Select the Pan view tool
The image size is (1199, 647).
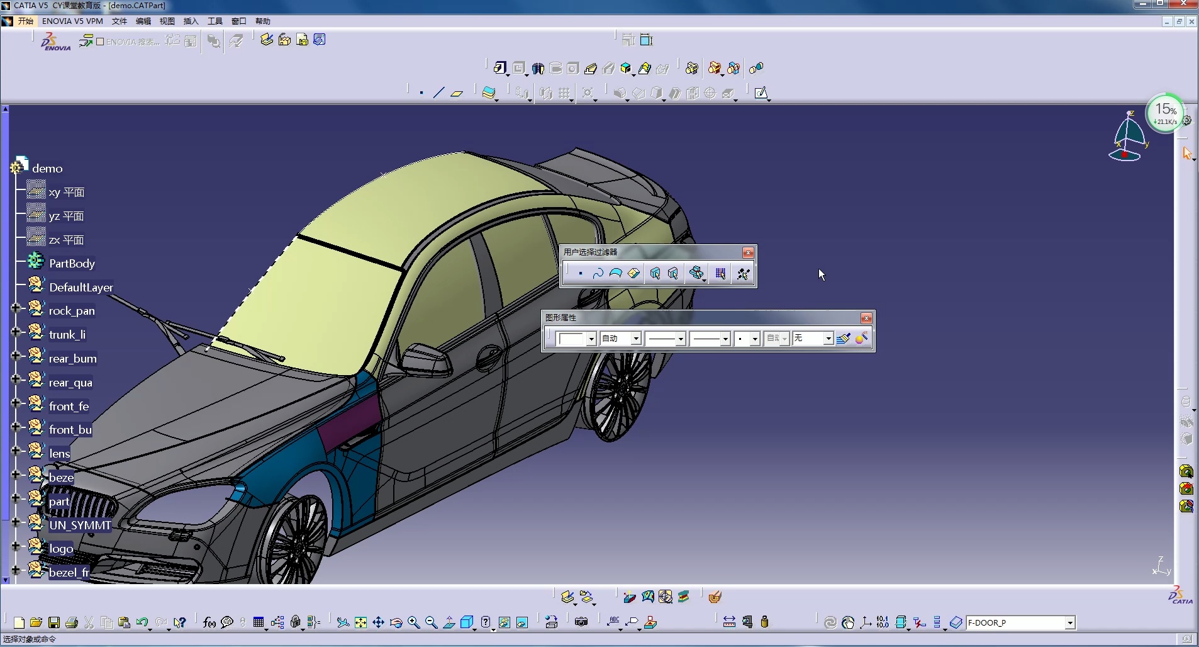[378, 622]
